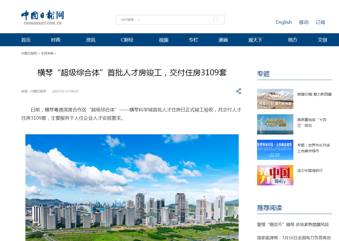Read 警惕稳定币骗局 recommended article
The image size is (339, 241).
pyautogui.click(x=292, y=224)
